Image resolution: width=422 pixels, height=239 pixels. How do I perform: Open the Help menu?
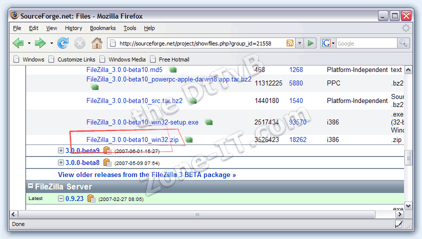[x=149, y=28]
